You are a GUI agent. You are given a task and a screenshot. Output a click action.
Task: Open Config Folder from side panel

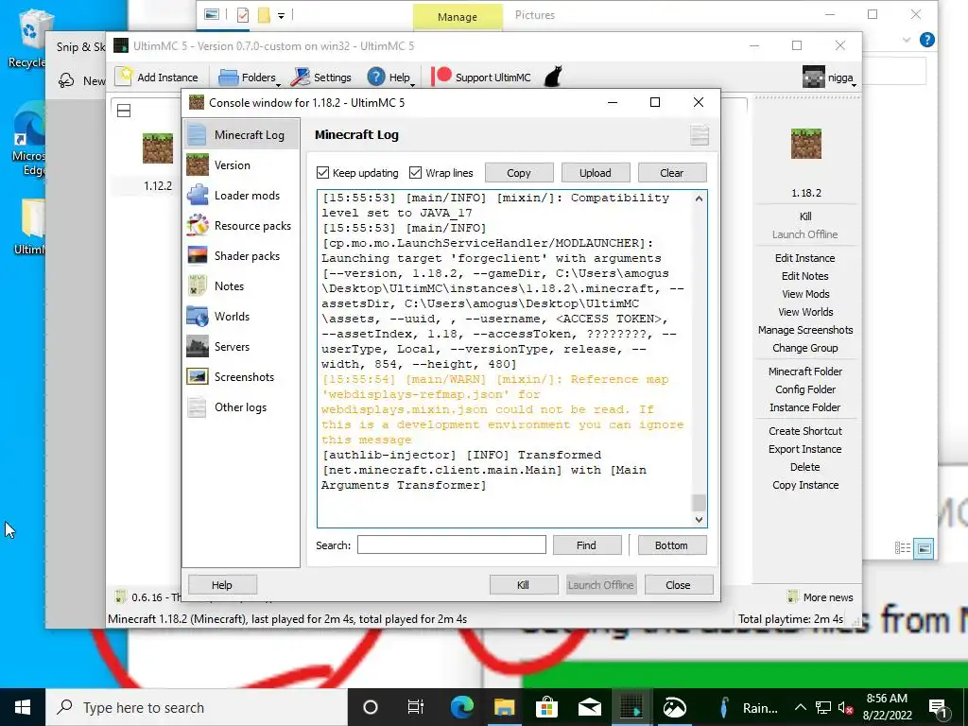click(x=805, y=389)
